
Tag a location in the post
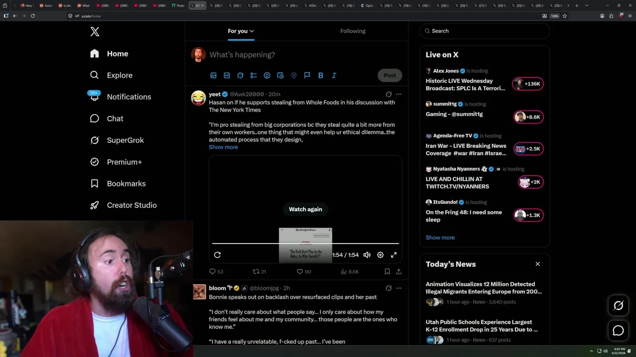[294, 75]
